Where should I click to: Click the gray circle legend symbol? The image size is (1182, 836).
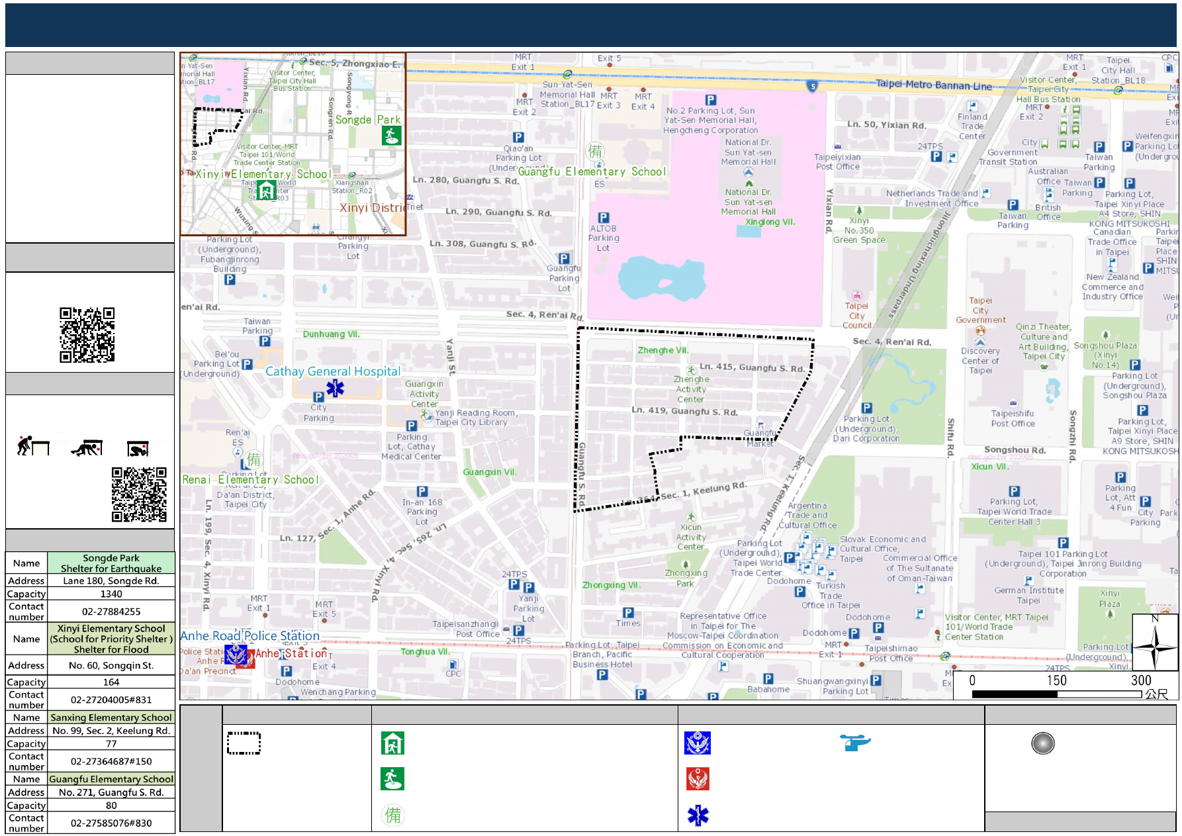point(1043,743)
